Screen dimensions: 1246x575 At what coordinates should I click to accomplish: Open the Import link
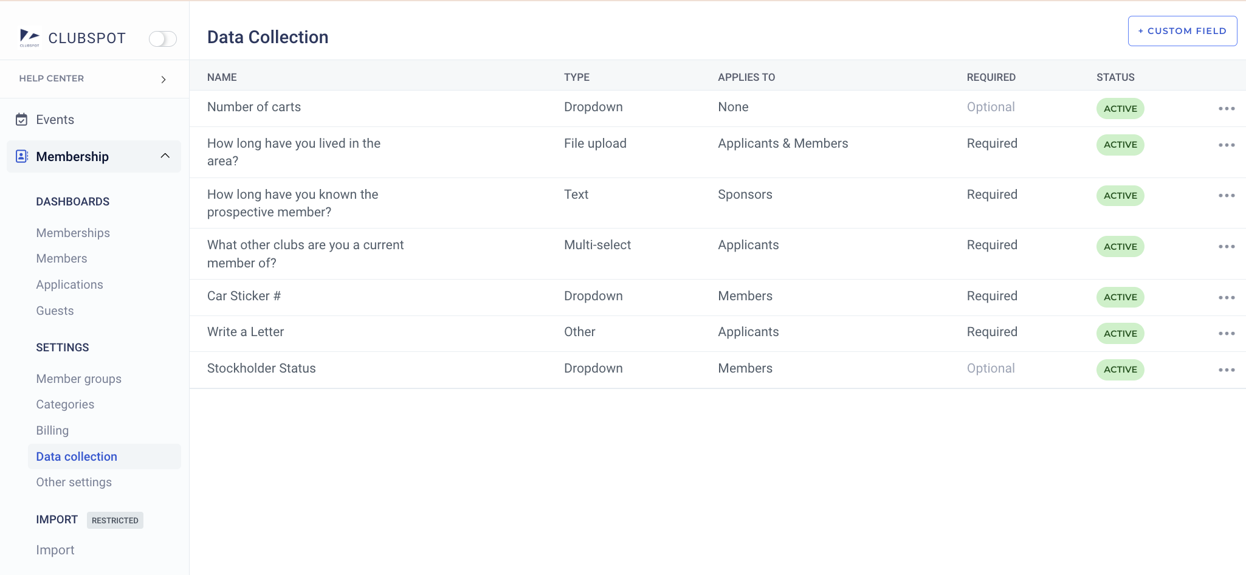click(55, 550)
